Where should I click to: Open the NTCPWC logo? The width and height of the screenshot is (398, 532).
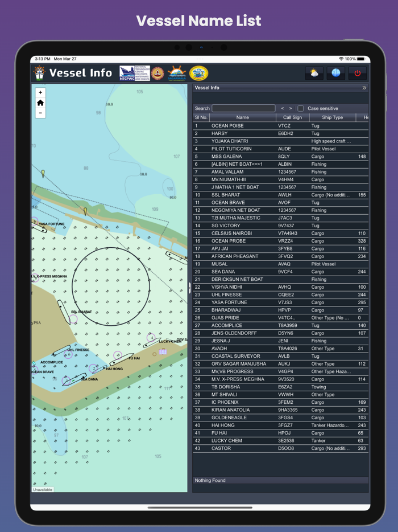135,73
